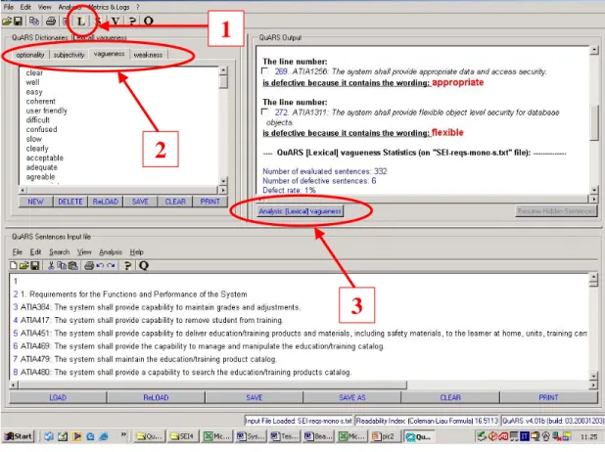Open the main Edit menu

[25, 7]
